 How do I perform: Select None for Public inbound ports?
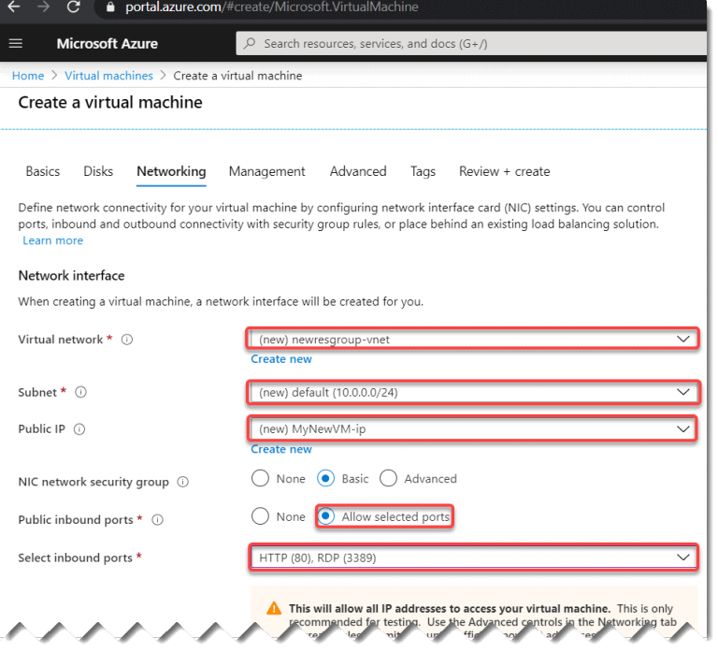click(260, 517)
